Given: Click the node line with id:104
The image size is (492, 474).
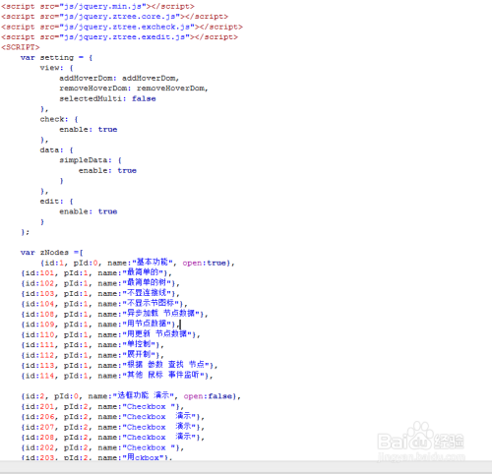Looking at the screenshot, I should tap(104, 304).
